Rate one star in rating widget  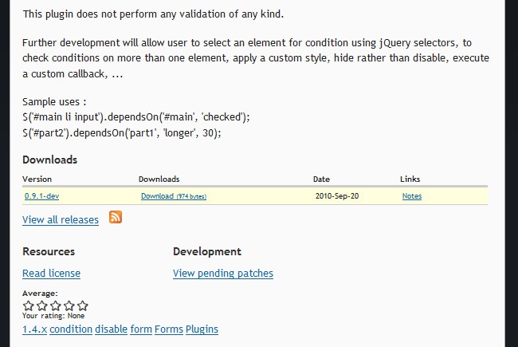point(29,306)
